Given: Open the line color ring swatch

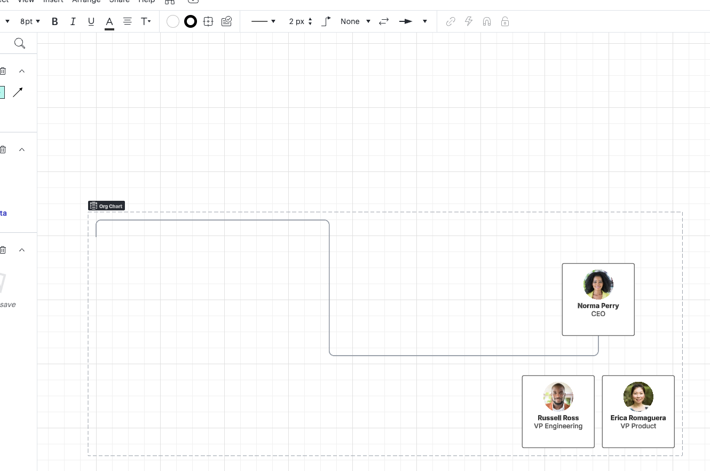Looking at the screenshot, I should [x=191, y=21].
